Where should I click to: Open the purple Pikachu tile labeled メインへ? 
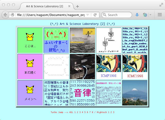click(x=30, y=93)
